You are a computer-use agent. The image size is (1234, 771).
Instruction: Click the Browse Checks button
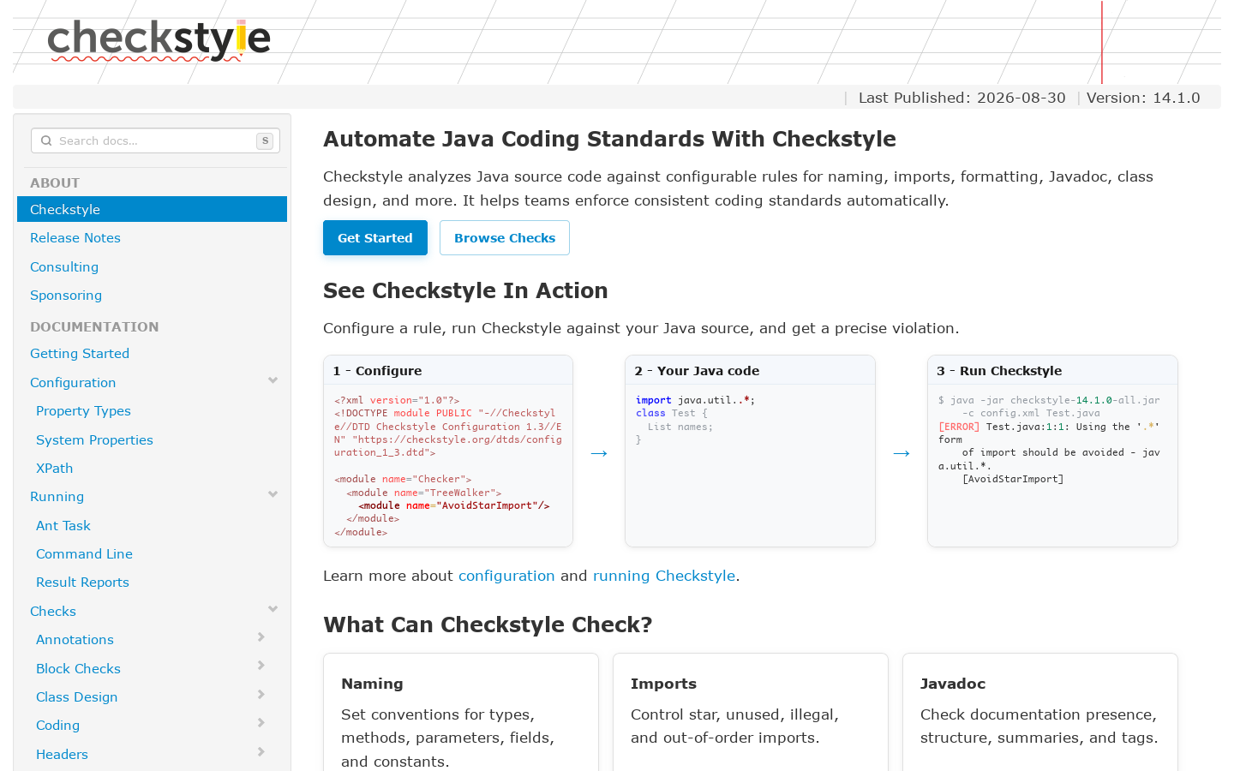[505, 238]
